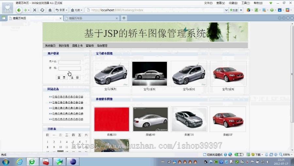Image resolution: width=294 pixels, height=166 pixels.
Task: Click the stop loading X button
Action: pos(35,10)
